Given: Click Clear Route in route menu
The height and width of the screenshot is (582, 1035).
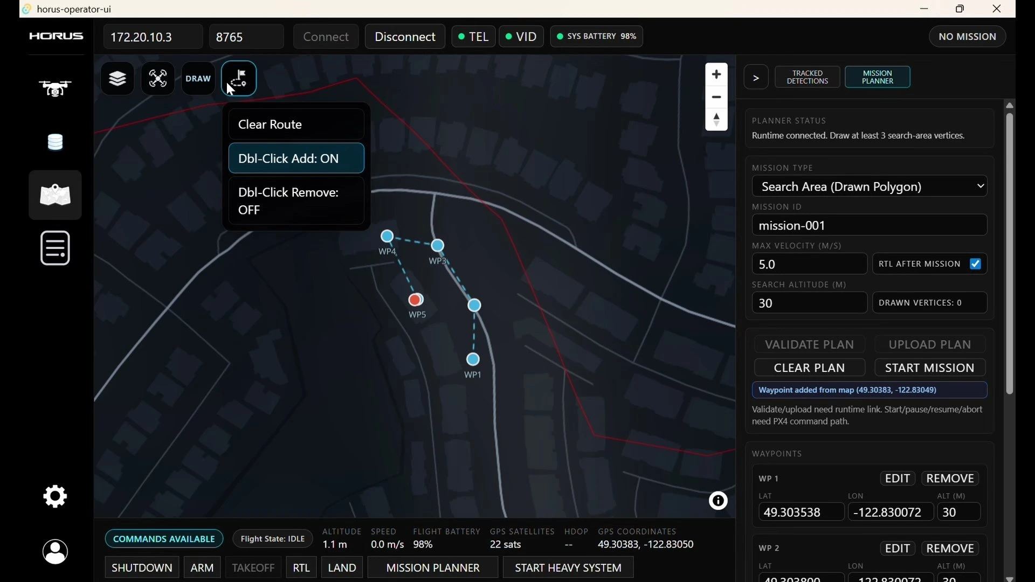Looking at the screenshot, I should (x=296, y=124).
